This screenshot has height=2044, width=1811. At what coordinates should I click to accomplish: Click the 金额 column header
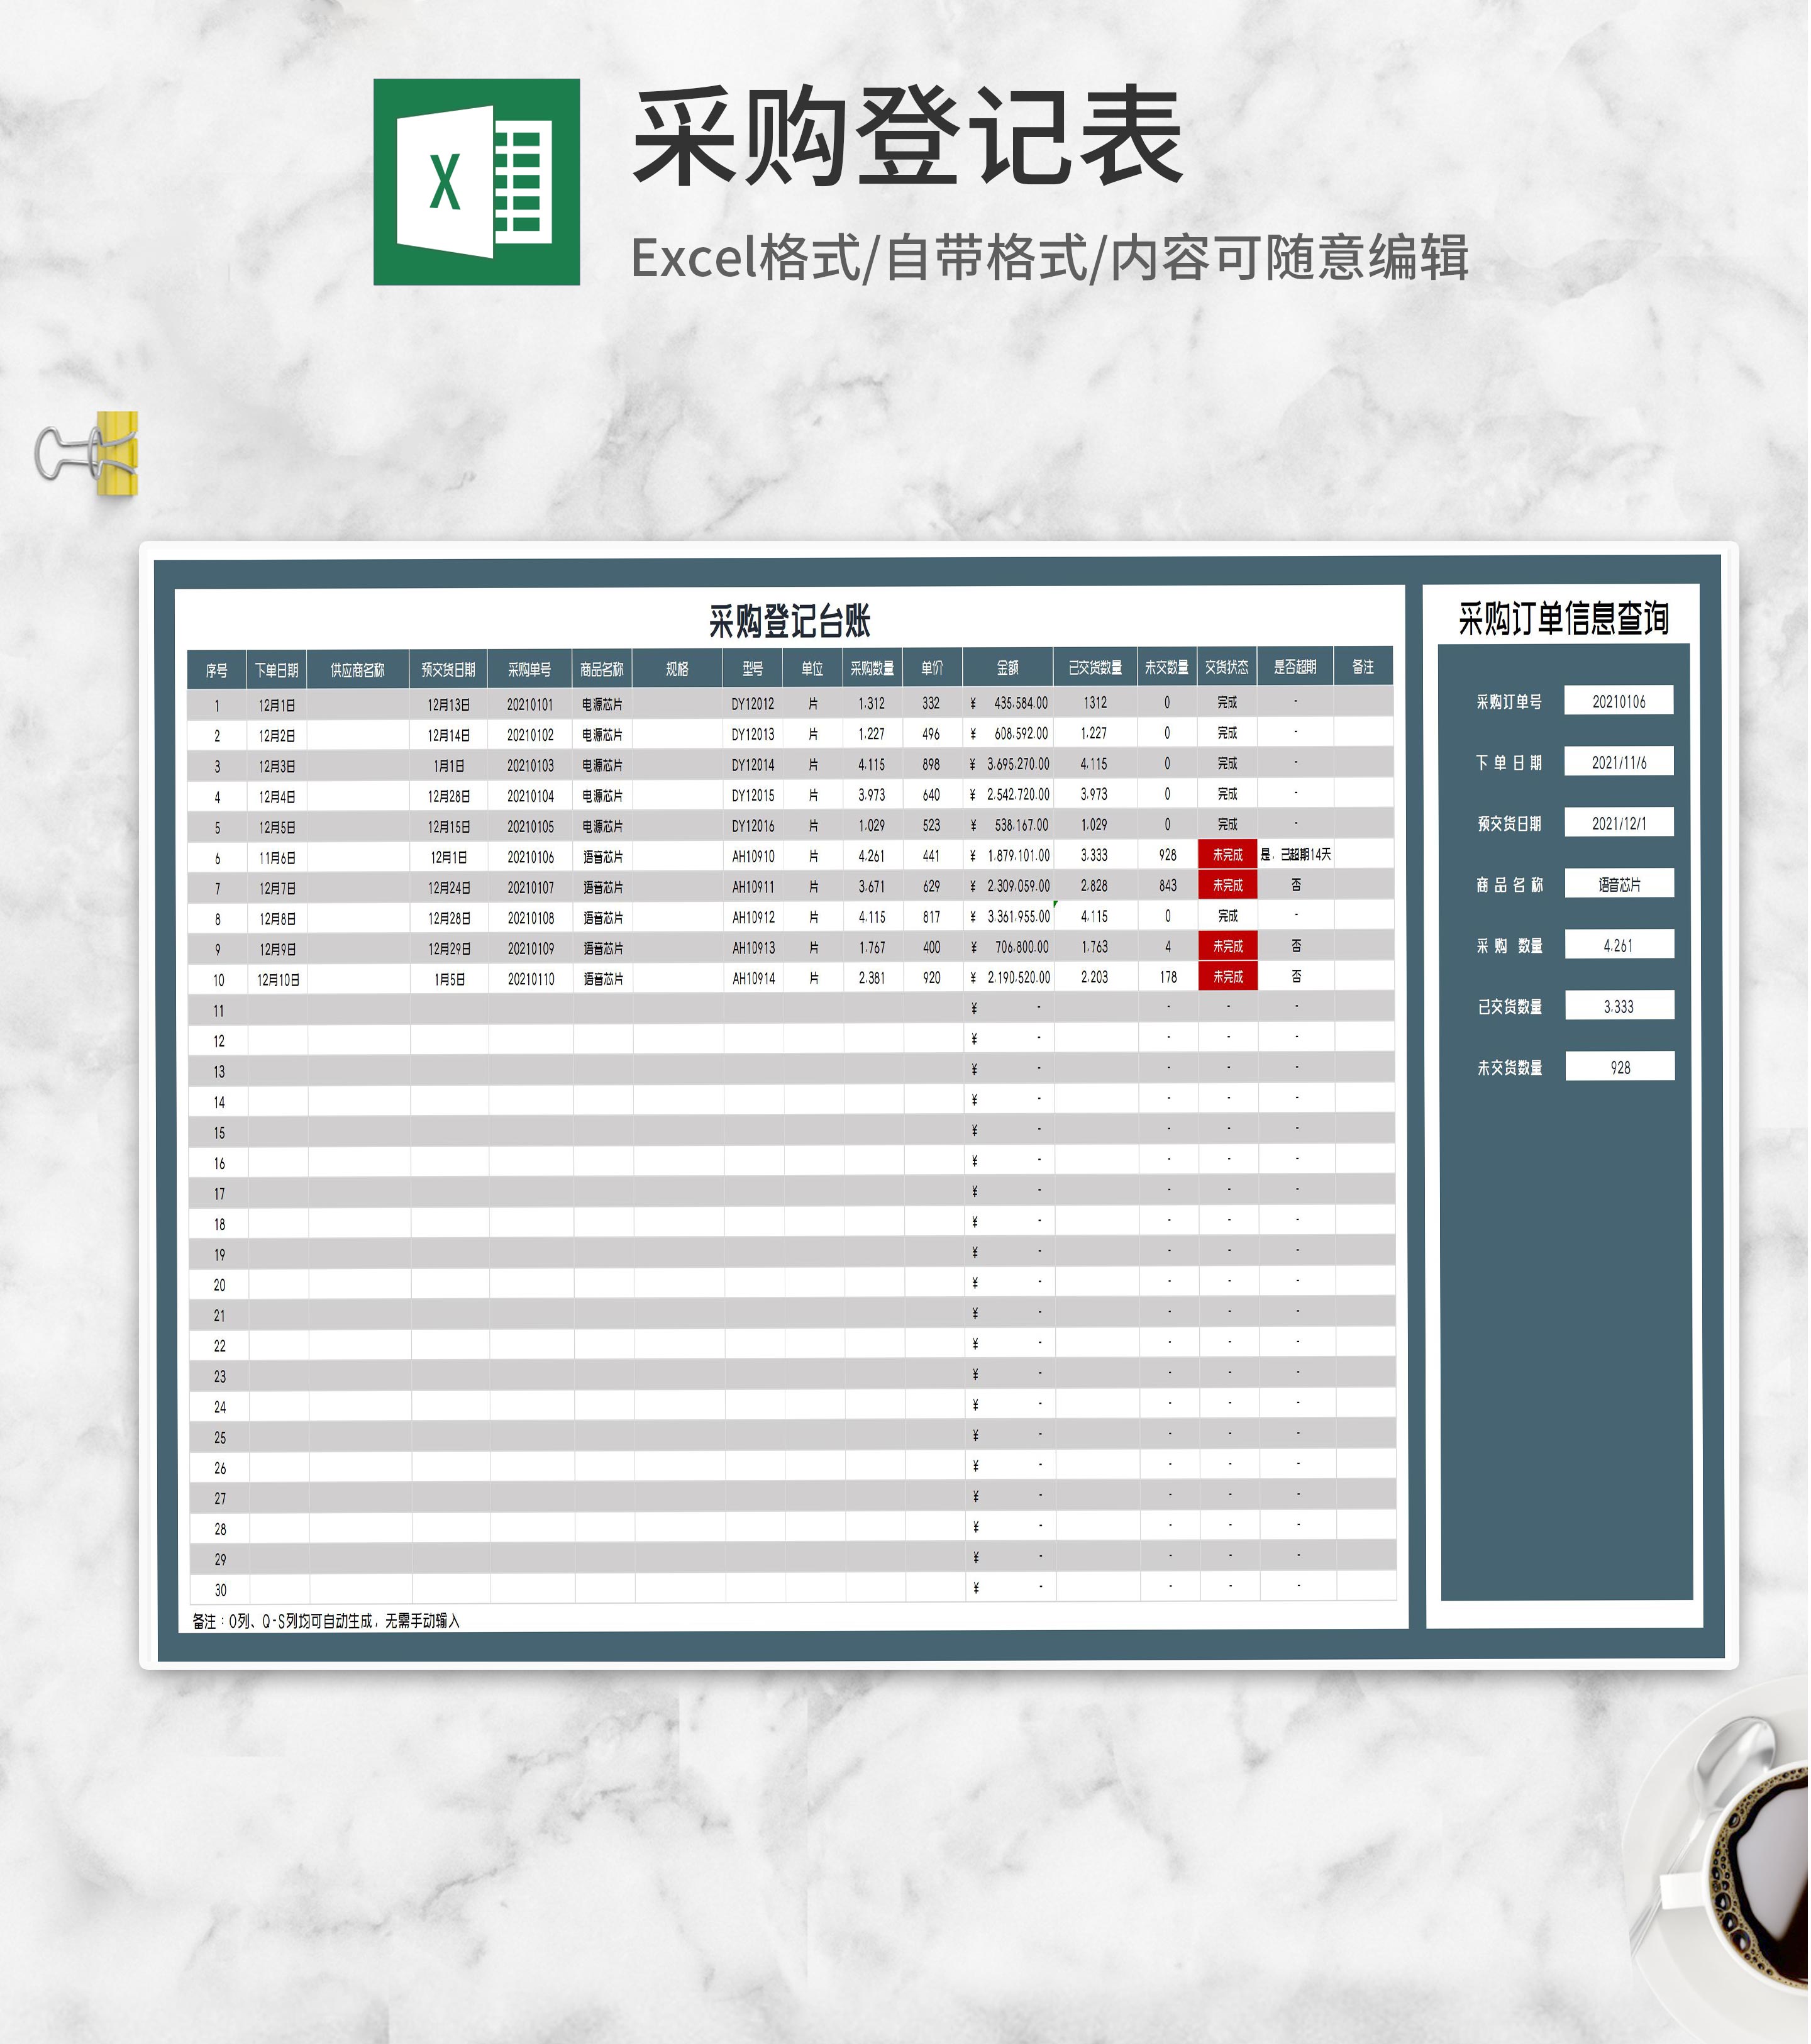(x=1009, y=668)
